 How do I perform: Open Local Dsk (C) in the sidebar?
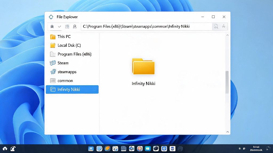point(72,45)
